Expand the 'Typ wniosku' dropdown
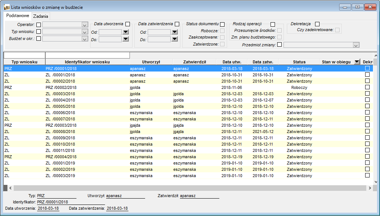Screen dimensions: 380x216 (x=85, y=32)
